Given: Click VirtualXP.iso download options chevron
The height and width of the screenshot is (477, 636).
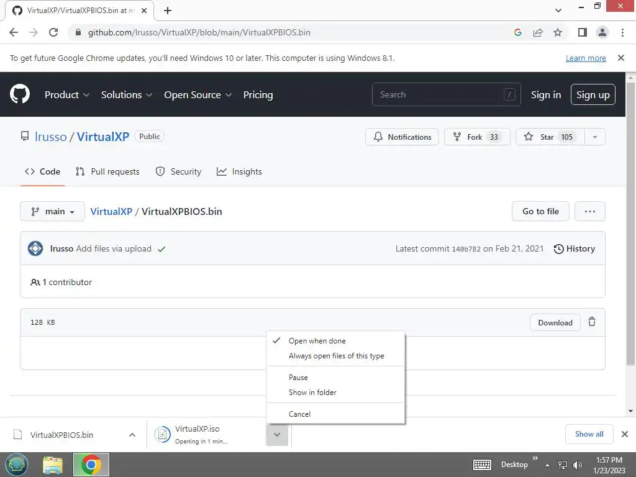Looking at the screenshot, I should (x=277, y=435).
